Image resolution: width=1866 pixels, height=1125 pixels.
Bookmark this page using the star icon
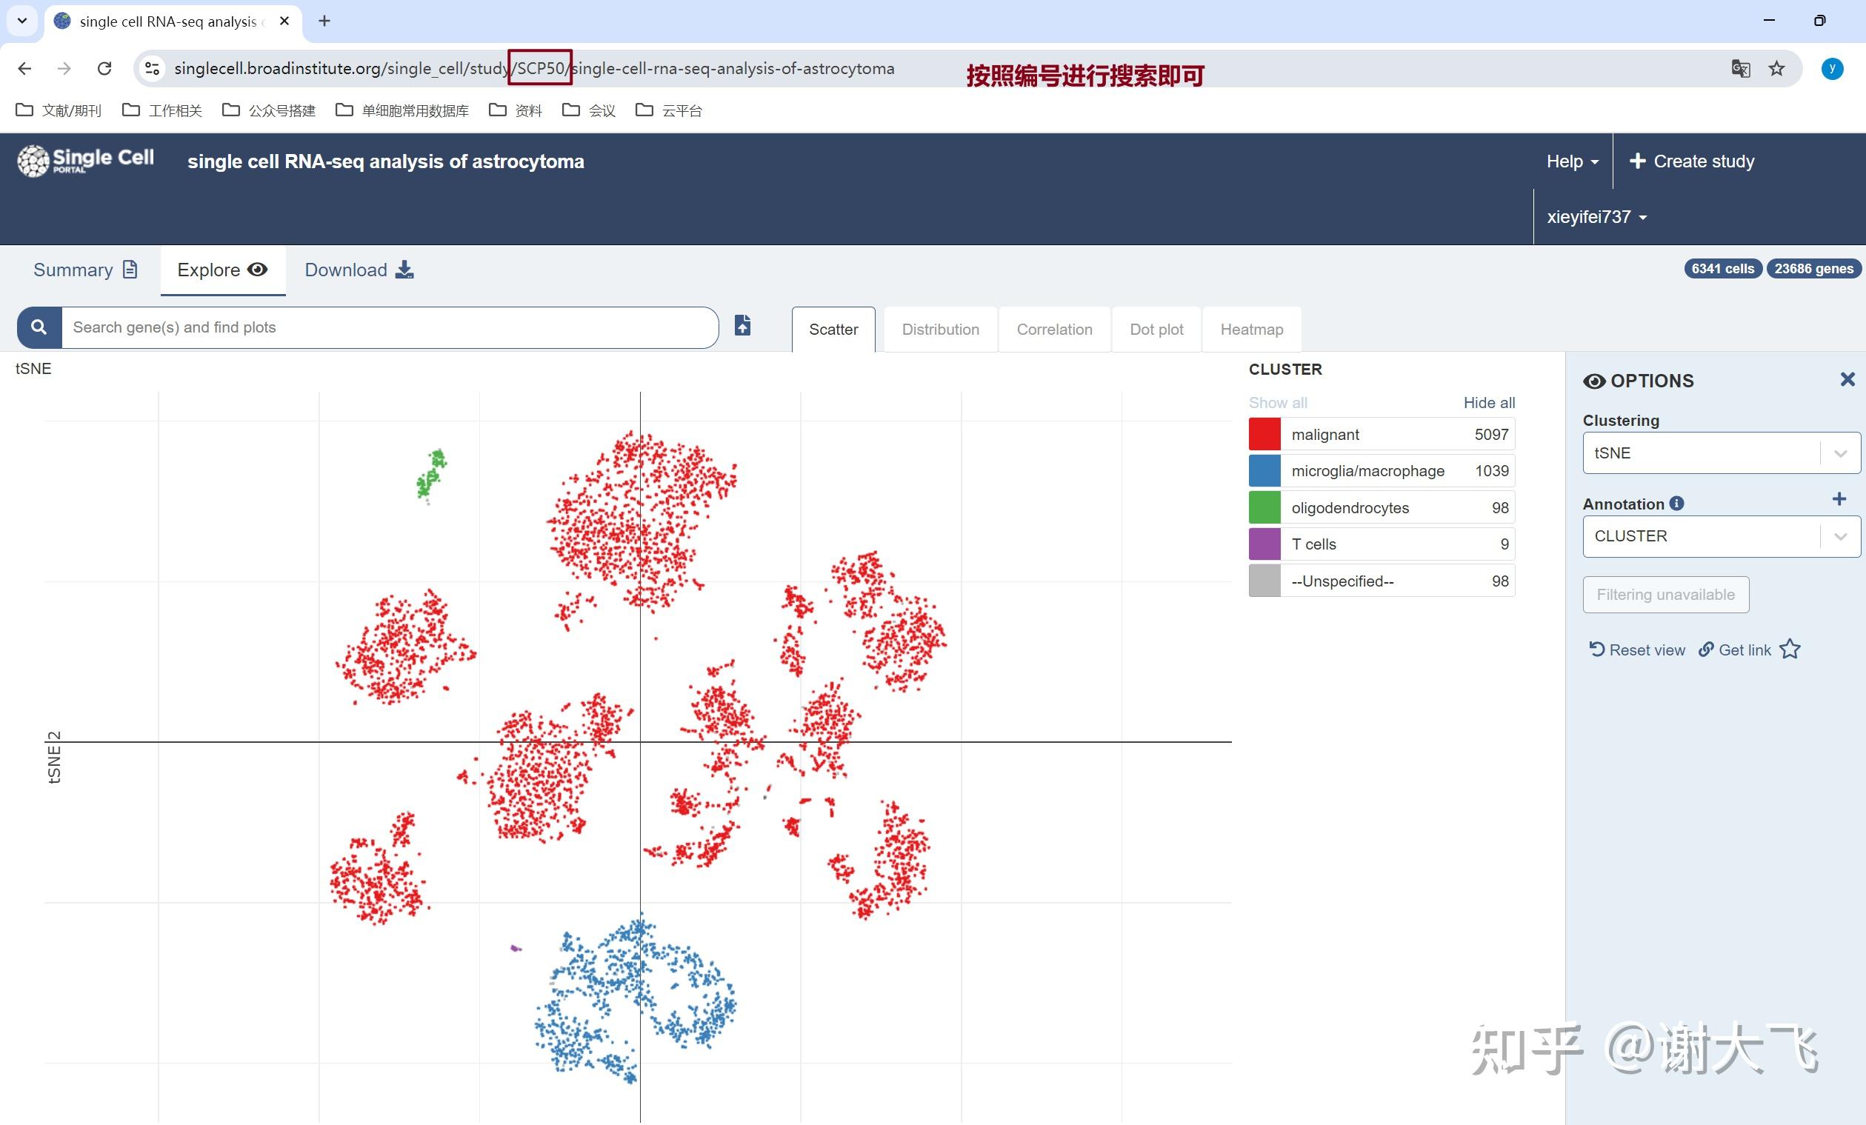point(1776,69)
